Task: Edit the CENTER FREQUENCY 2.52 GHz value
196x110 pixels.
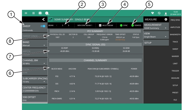Action: [x=35, y=89]
